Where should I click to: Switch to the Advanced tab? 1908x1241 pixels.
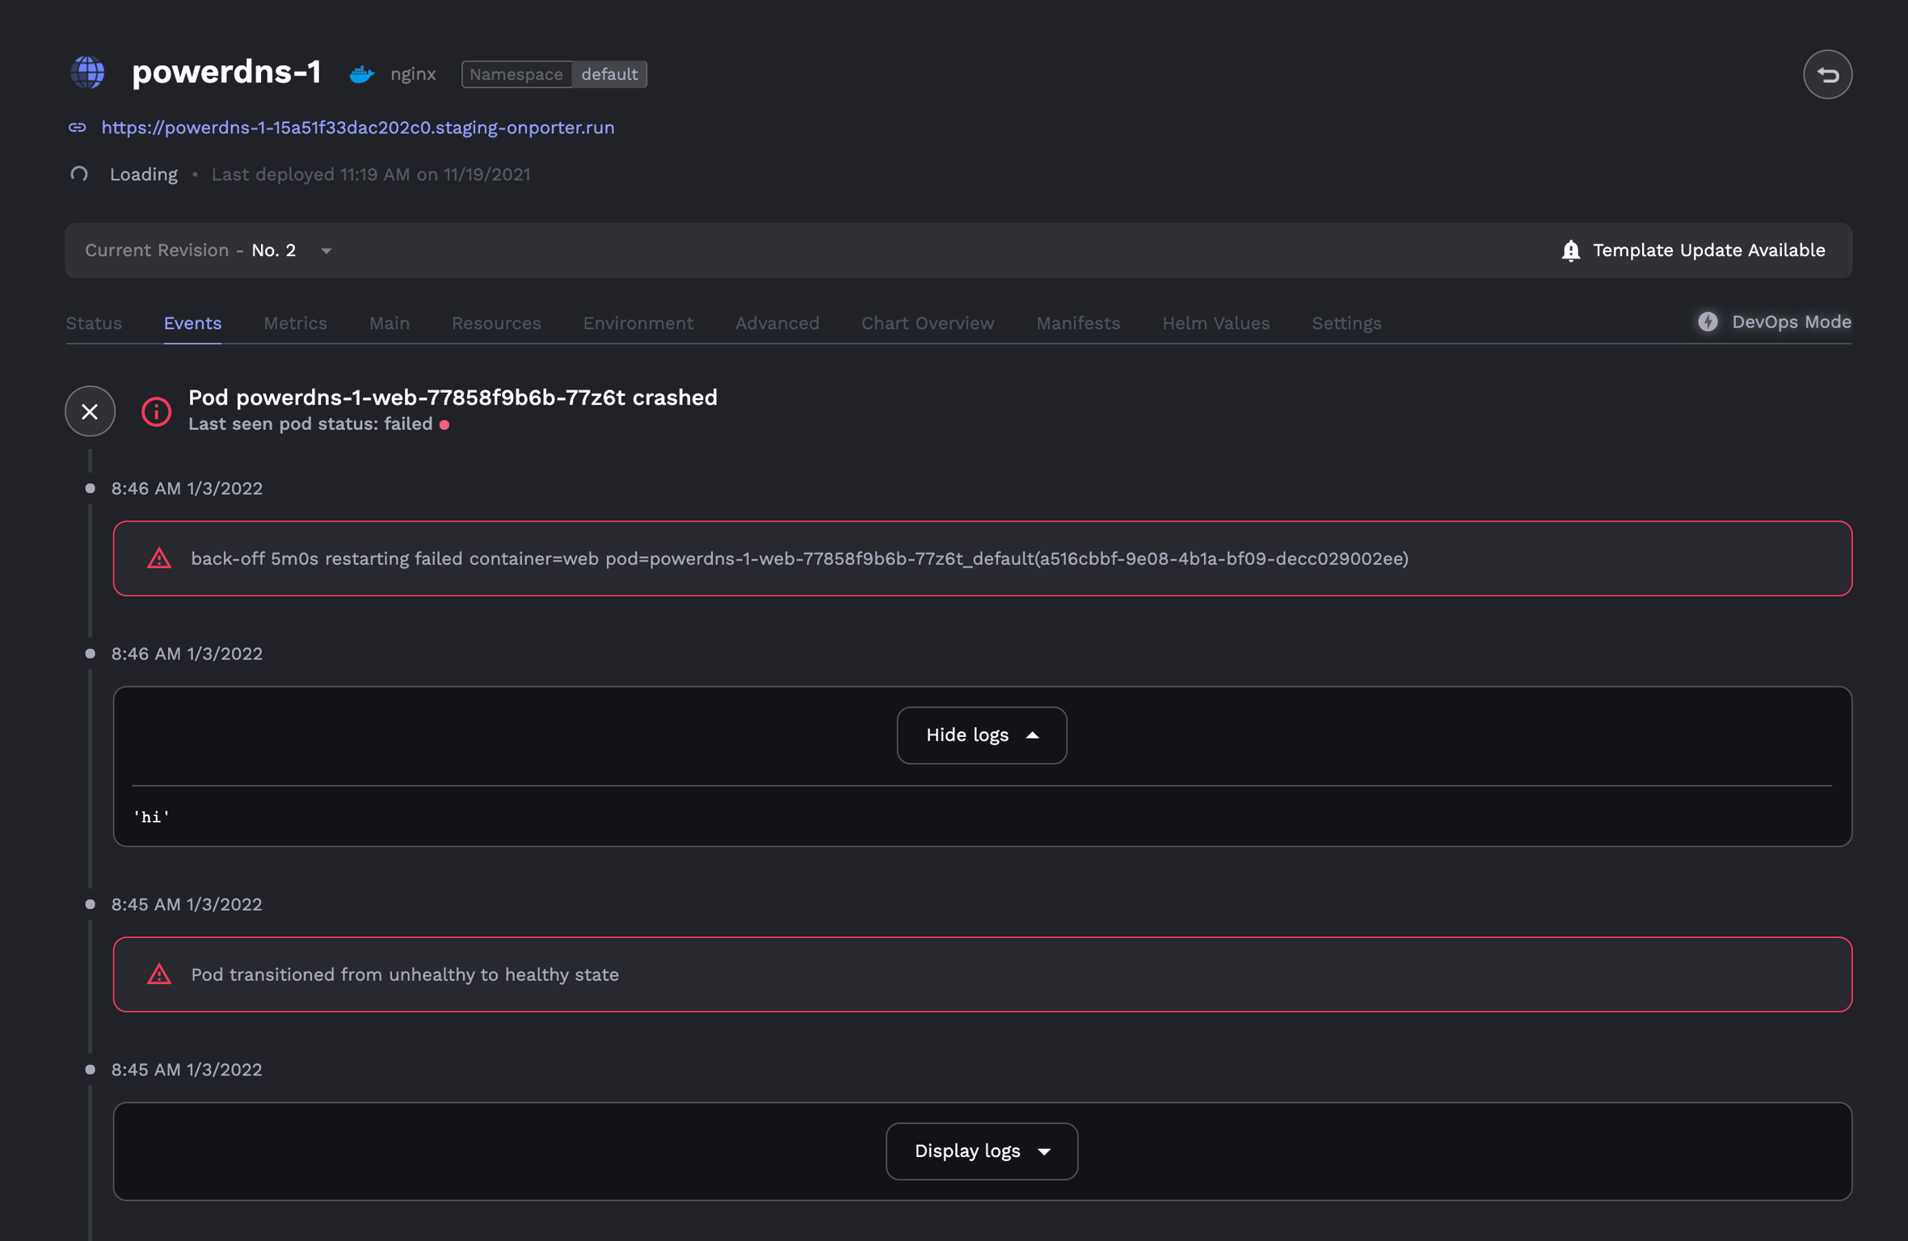pyautogui.click(x=777, y=323)
